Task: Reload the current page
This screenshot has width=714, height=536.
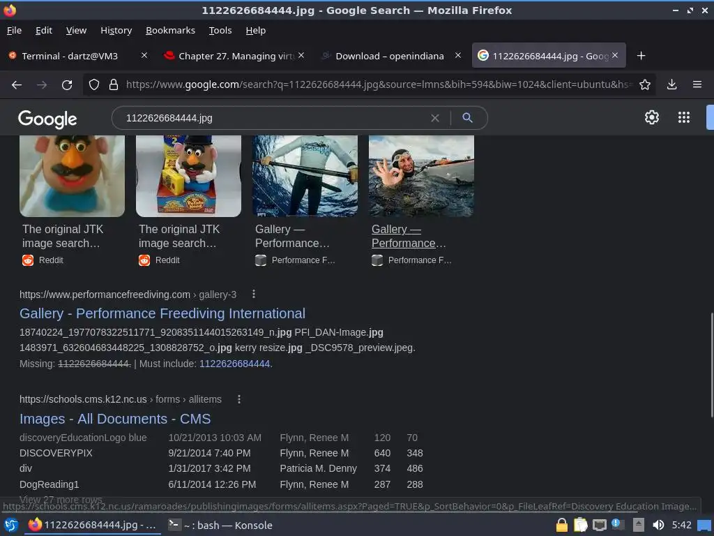Action: tap(67, 84)
